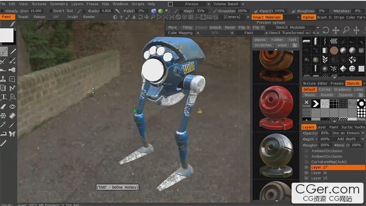This screenshot has width=366, height=206.
Task: Click the More button in preview options
Action: (173, 27)
